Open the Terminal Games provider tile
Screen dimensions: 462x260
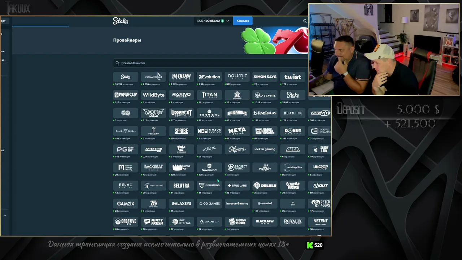[x=209, y=113]
